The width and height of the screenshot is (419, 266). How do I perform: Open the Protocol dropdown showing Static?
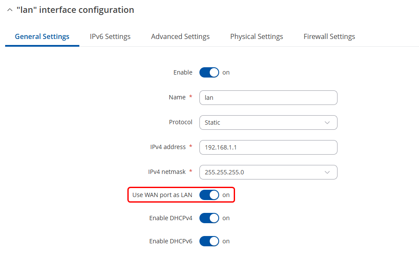click(x=262, y=123)
